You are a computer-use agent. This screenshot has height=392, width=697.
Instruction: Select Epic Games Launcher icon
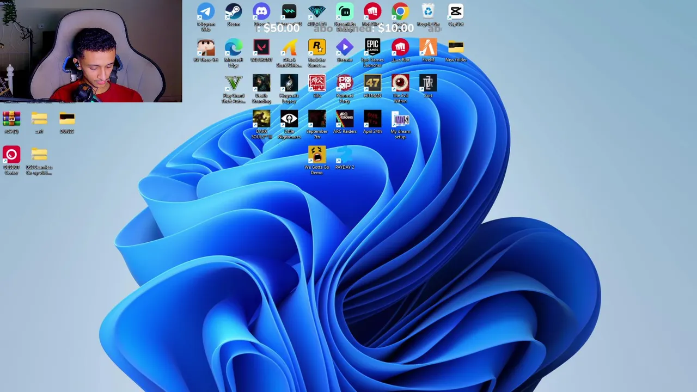(x=372, y=53)
